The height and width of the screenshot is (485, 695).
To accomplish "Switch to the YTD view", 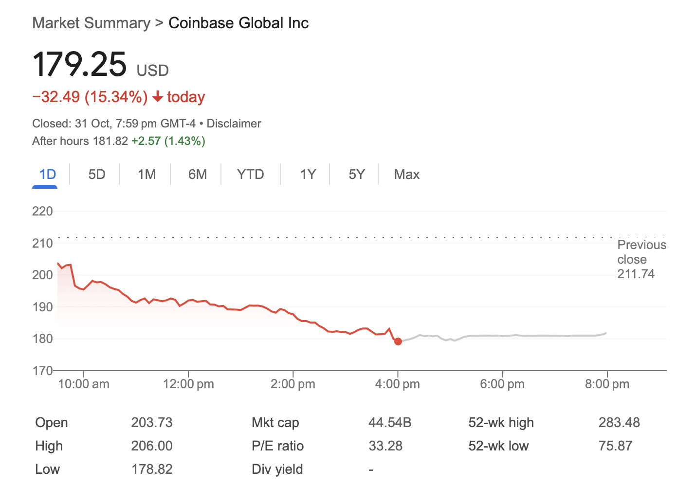I will (x=251, y=174).
